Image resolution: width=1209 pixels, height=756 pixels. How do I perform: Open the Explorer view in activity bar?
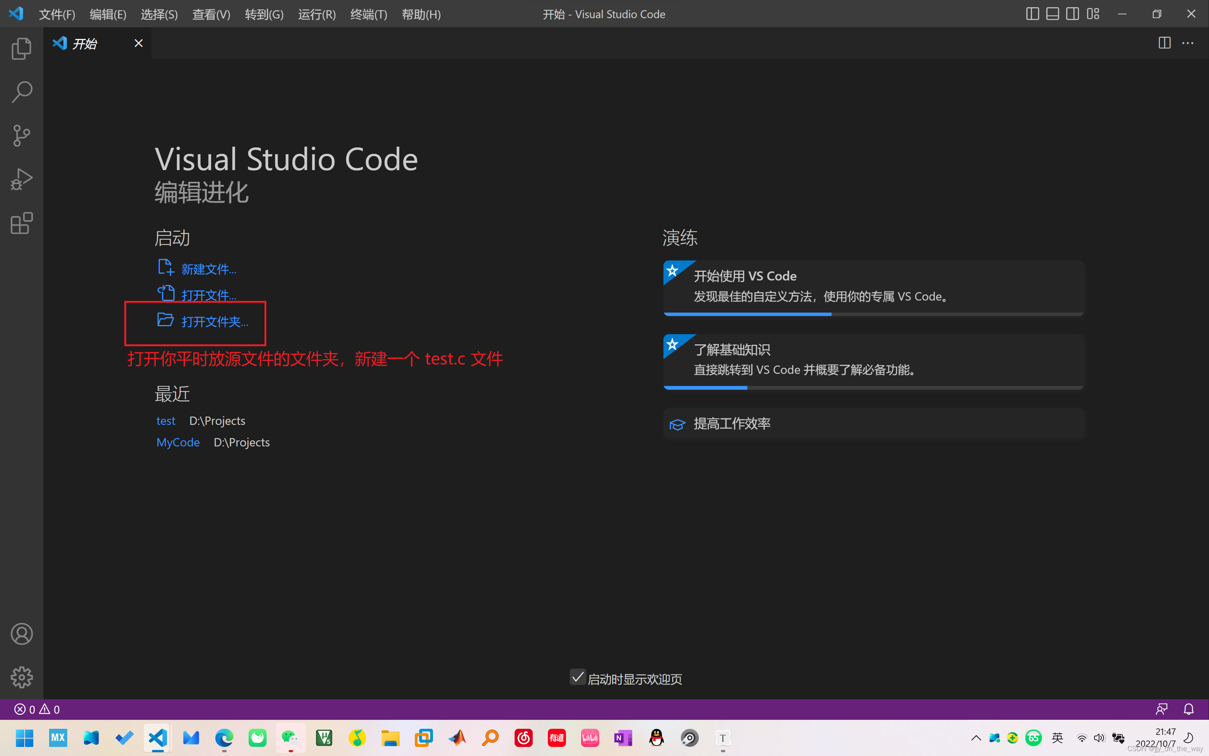22,48
